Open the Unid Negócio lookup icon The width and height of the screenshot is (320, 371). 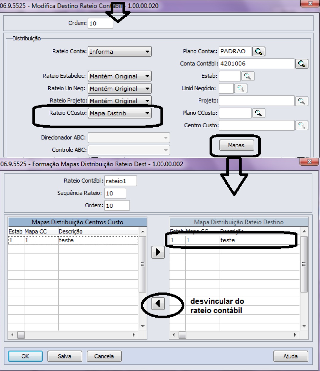(x=240, y=88)
